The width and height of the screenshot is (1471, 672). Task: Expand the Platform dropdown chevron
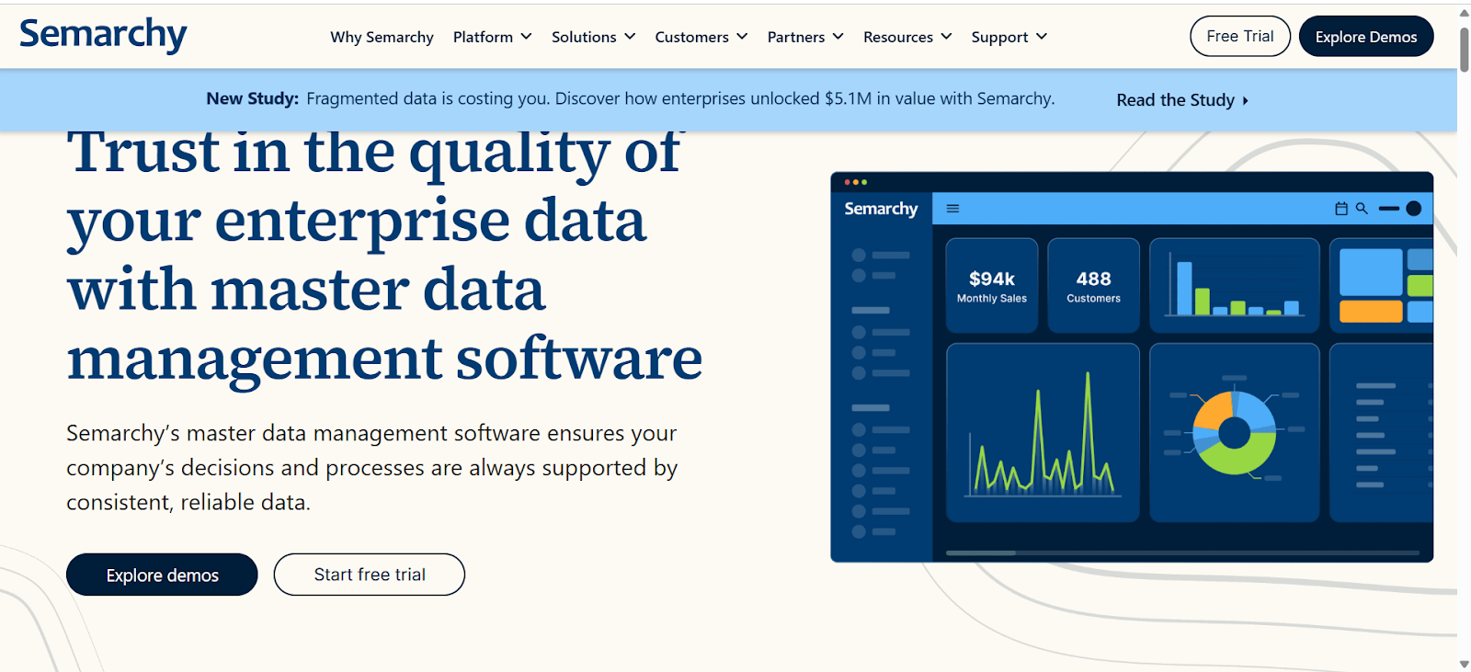(526, 37)
